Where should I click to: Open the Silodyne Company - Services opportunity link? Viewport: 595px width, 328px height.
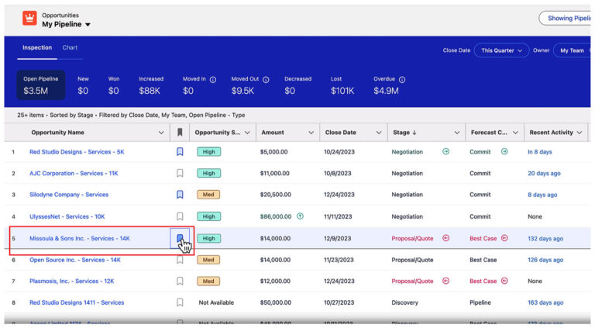(x=69, y=195)
